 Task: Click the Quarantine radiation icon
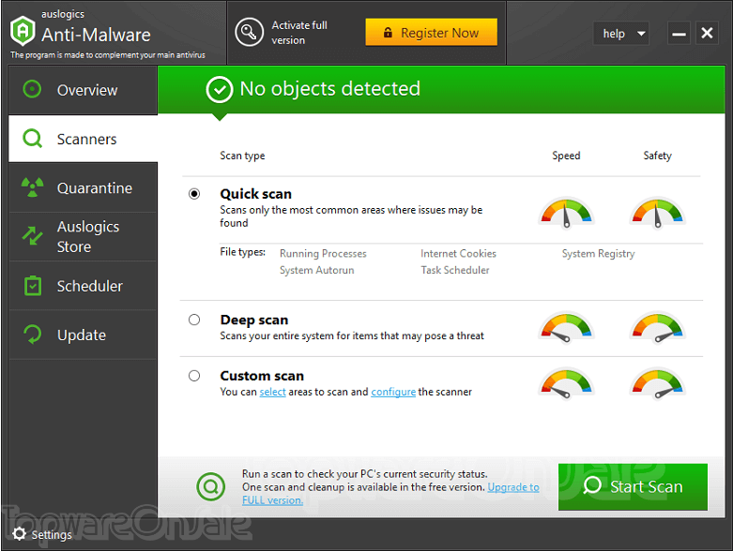[32, 187]
